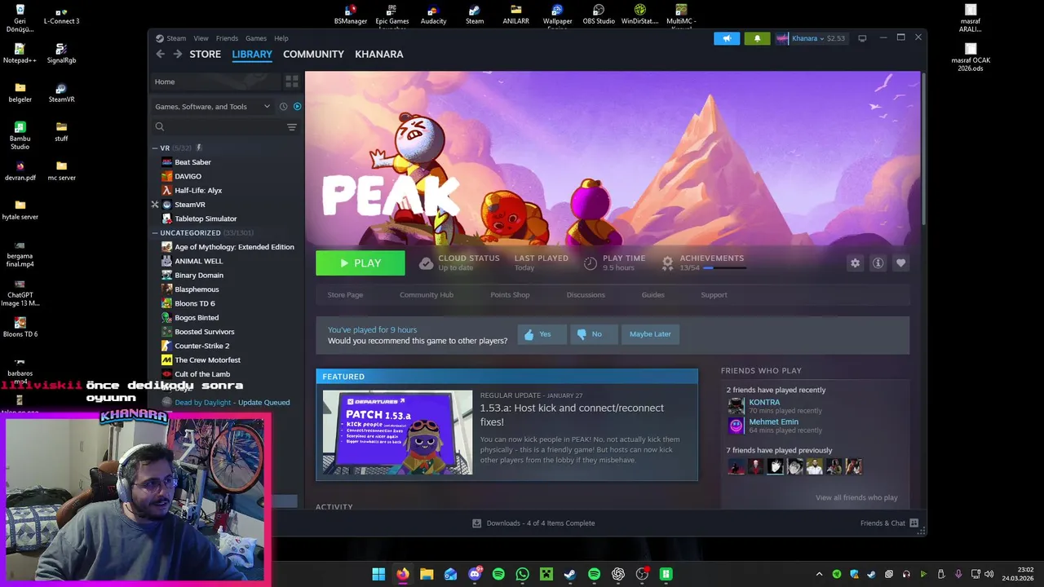Go forward with the Steam forward arrow

coord(177,54)
